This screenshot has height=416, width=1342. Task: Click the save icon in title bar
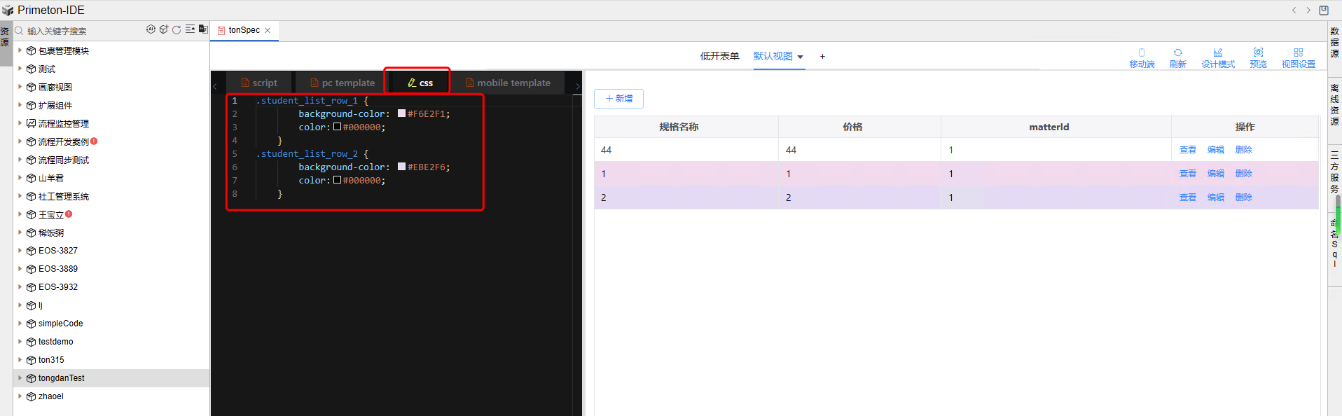click(1323, 10)
